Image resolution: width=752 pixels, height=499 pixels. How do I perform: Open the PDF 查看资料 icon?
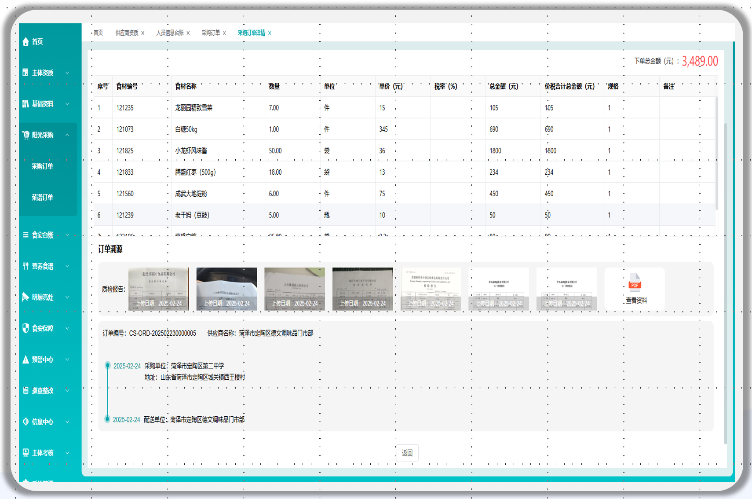pyautogui.click(x=635, y=283)
